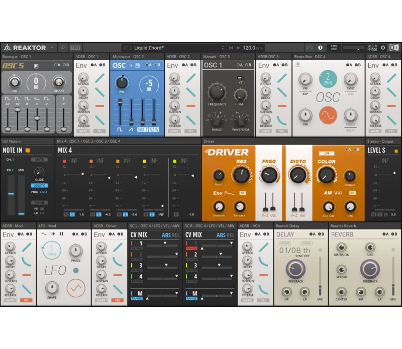Open the LPF filter type selector in Driver
This screenshot has width=402, height=349.
(x=326, y=151)
